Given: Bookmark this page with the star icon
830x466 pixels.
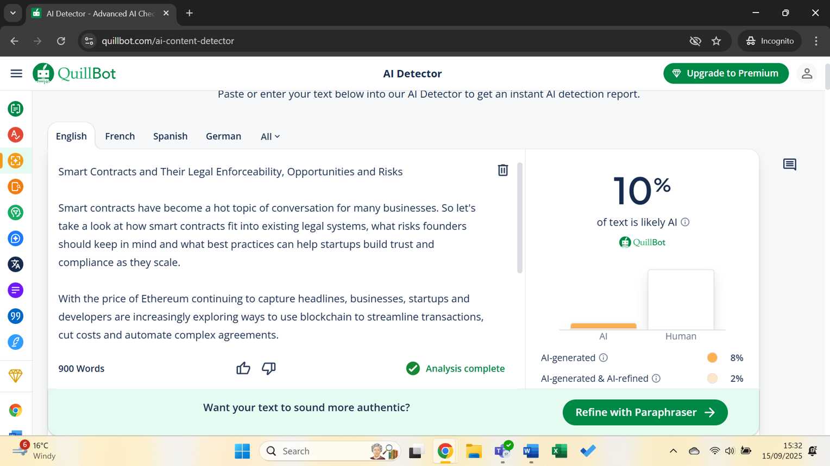Looking at the screenshot, I should click(x=716, y=41).
